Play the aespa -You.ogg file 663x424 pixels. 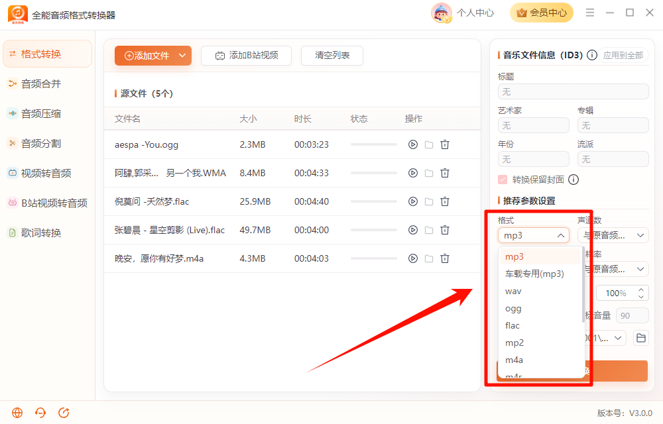pos(412,144)
